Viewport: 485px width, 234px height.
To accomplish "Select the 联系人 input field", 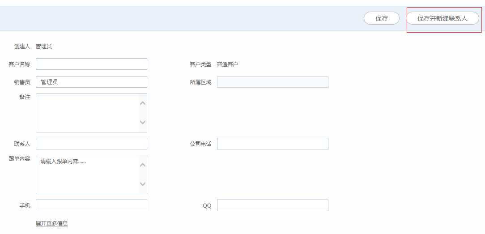I will click(x=91, y=144).
